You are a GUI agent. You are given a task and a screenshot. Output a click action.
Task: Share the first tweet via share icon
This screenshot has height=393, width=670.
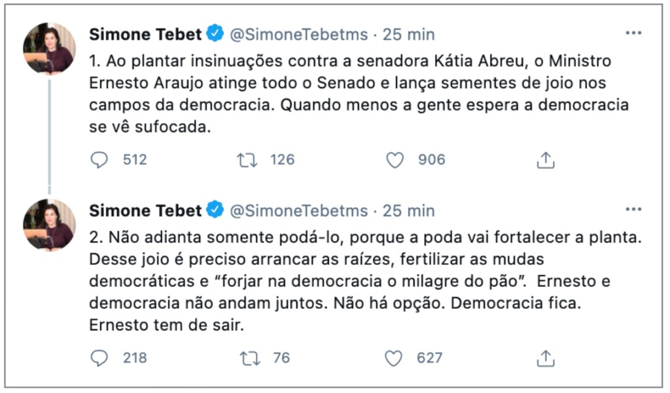tap(545, 160)
